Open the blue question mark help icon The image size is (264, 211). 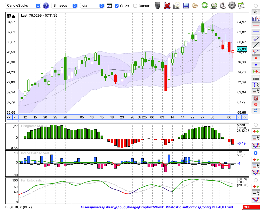click(x=46, y=6)
